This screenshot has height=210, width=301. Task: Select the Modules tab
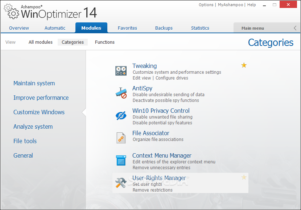point(91,28)
